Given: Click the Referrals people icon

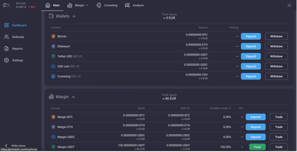Looking at the screenshot, I should [6, 37].
